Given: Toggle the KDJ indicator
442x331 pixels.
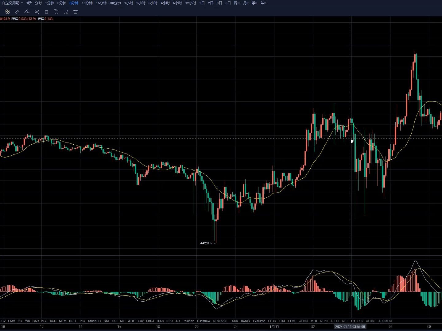Looking at the screenshot, I should coord(44,321).
